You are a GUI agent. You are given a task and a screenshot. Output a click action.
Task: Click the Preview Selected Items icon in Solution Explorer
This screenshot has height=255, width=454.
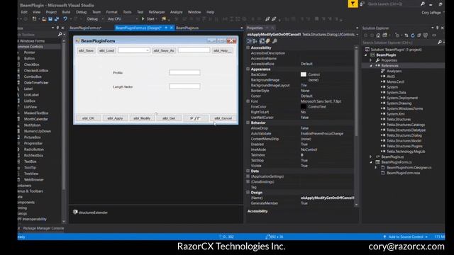pos(433,35)
